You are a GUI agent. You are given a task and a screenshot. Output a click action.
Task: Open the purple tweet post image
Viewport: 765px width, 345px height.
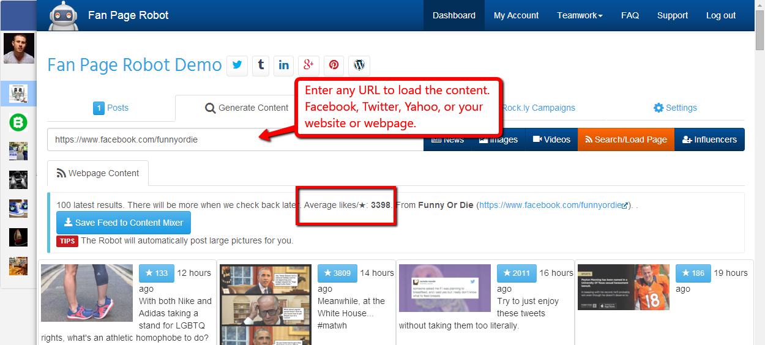pyautogui.click(x=445, y=288)
